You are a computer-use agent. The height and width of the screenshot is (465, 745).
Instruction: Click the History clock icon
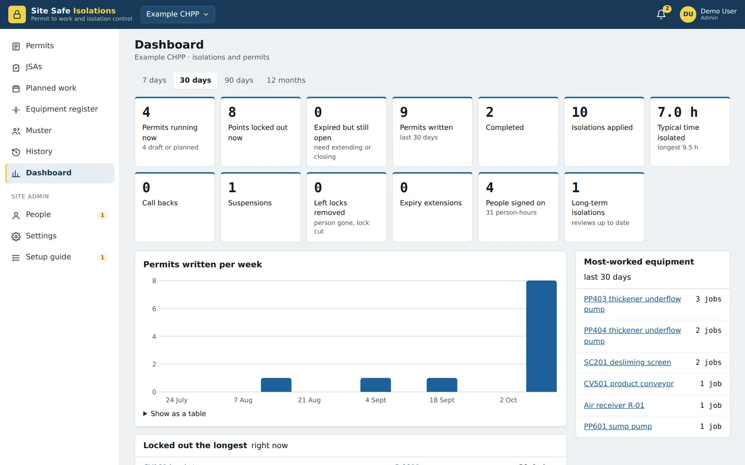[x=16, y=152]
